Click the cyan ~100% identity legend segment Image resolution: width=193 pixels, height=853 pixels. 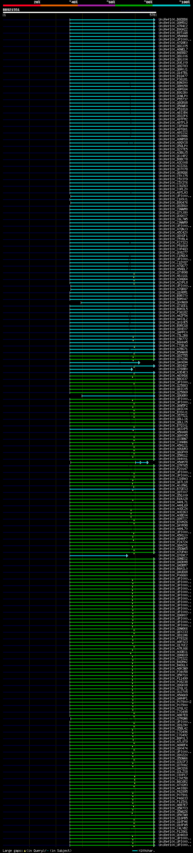(171, 5)
